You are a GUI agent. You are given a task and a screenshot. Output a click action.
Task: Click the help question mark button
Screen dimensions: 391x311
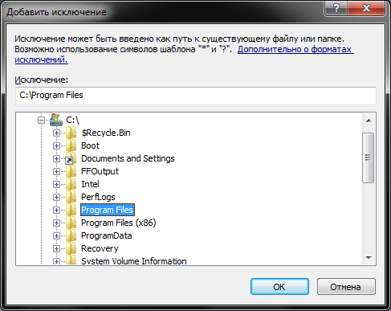pos(336,8)
